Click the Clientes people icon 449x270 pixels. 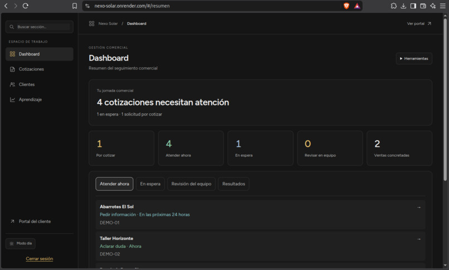tap(12, 84)
